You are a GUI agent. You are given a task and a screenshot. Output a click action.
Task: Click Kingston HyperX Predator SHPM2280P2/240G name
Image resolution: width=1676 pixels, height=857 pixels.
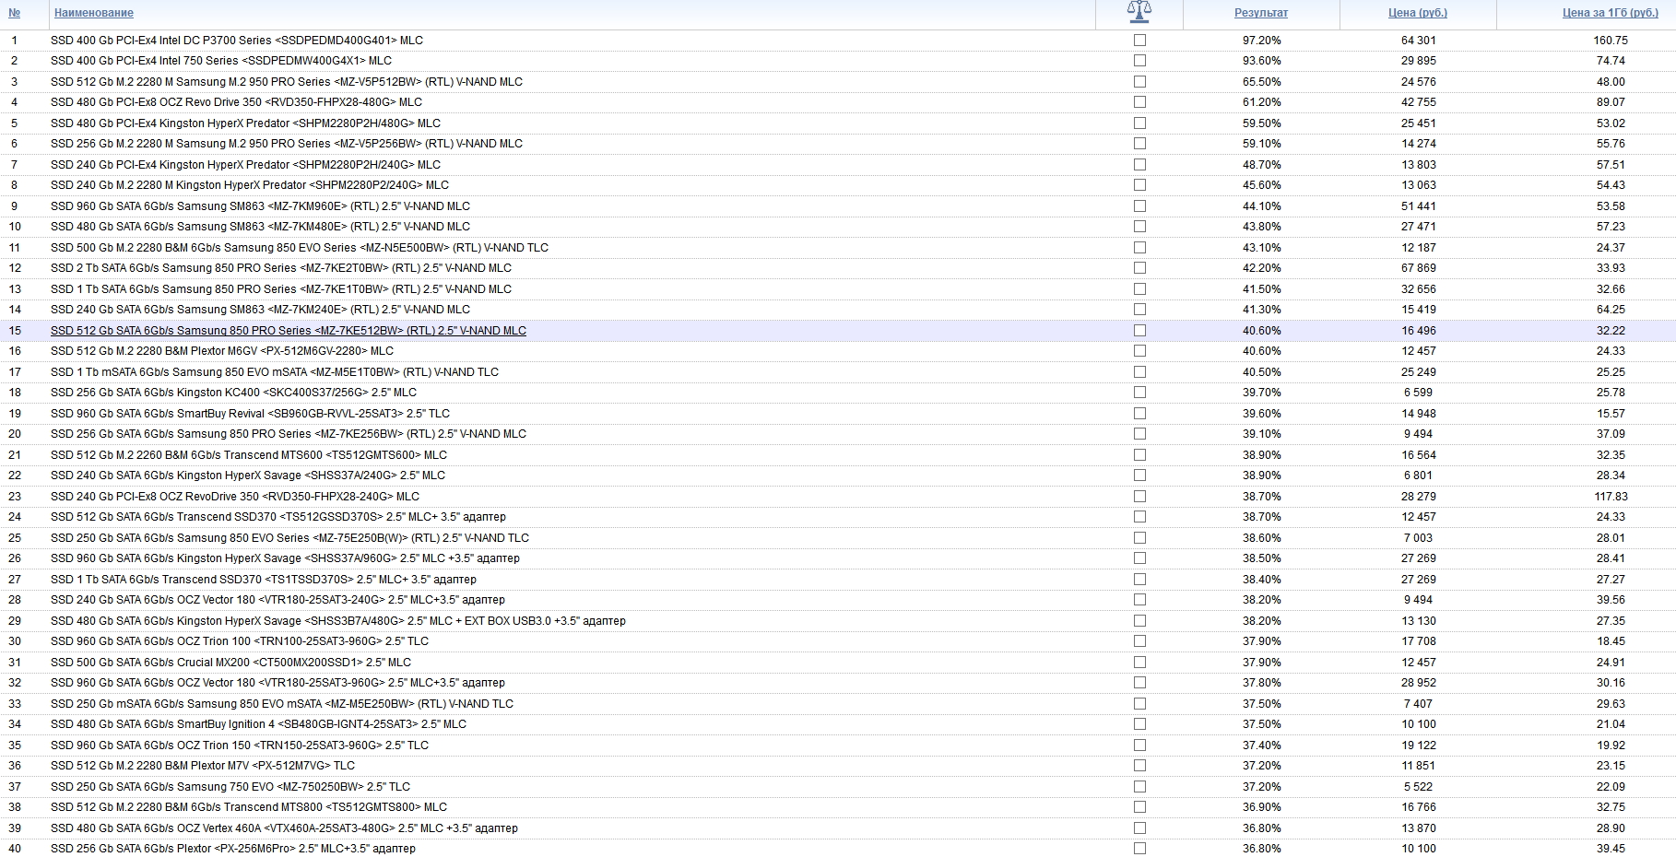pos(250,185)
